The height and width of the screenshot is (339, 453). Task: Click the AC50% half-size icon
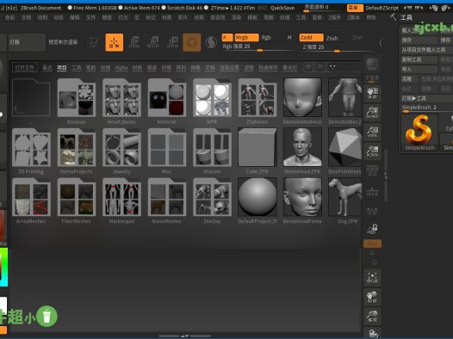372,151
